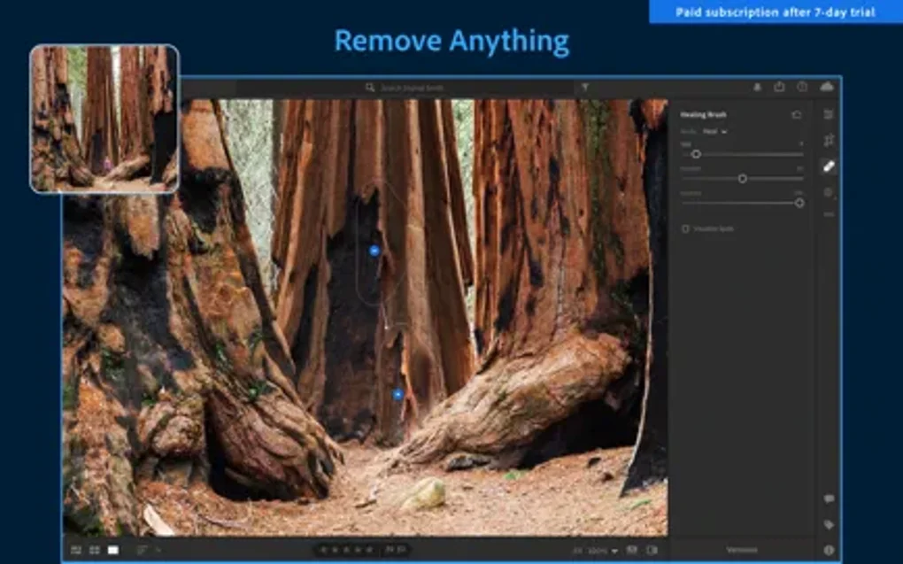Adjust the Feather slider handle
Viewport: 903px width, 564px height.
(x=742, y=178)
